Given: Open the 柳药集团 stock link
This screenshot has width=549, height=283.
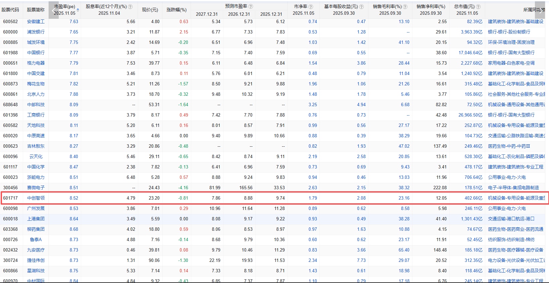Looking at the screenshot, I should pyautogui.click(x=36, y=229).
